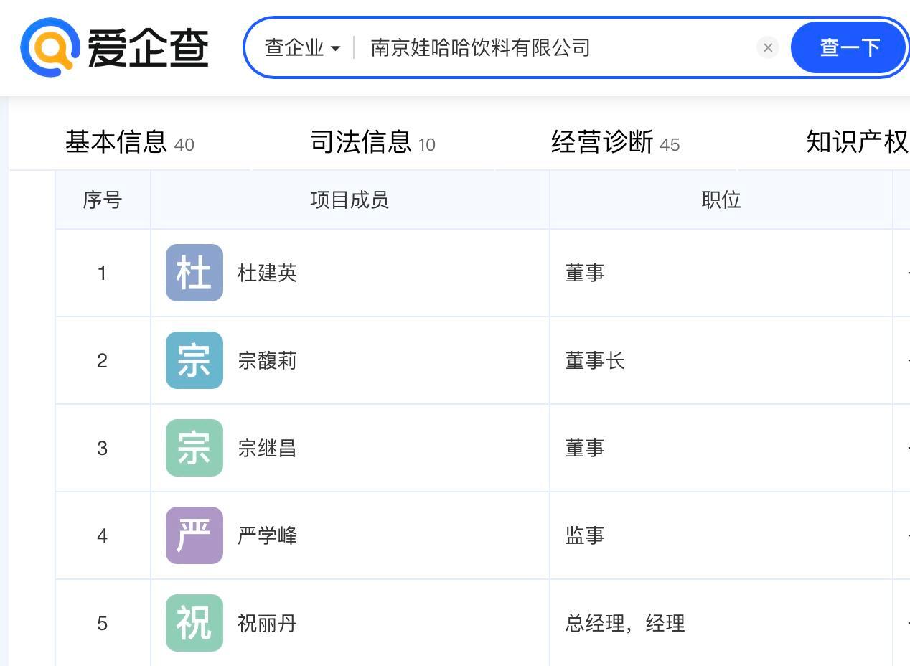Click the 严 avatar for 严学峰
Viewport: 910px width, 666px height.
(x=194, y=535)
